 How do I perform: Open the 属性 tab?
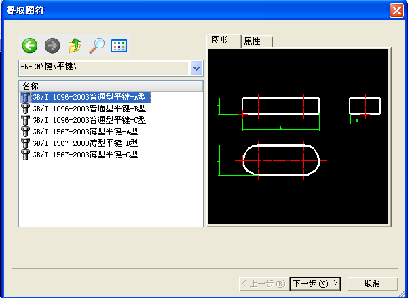tap(257, 41)
